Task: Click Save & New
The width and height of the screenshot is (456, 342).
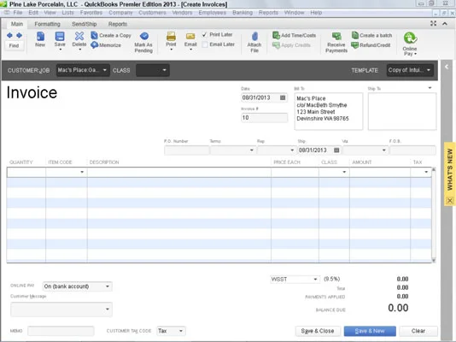Action: point(370,331)
